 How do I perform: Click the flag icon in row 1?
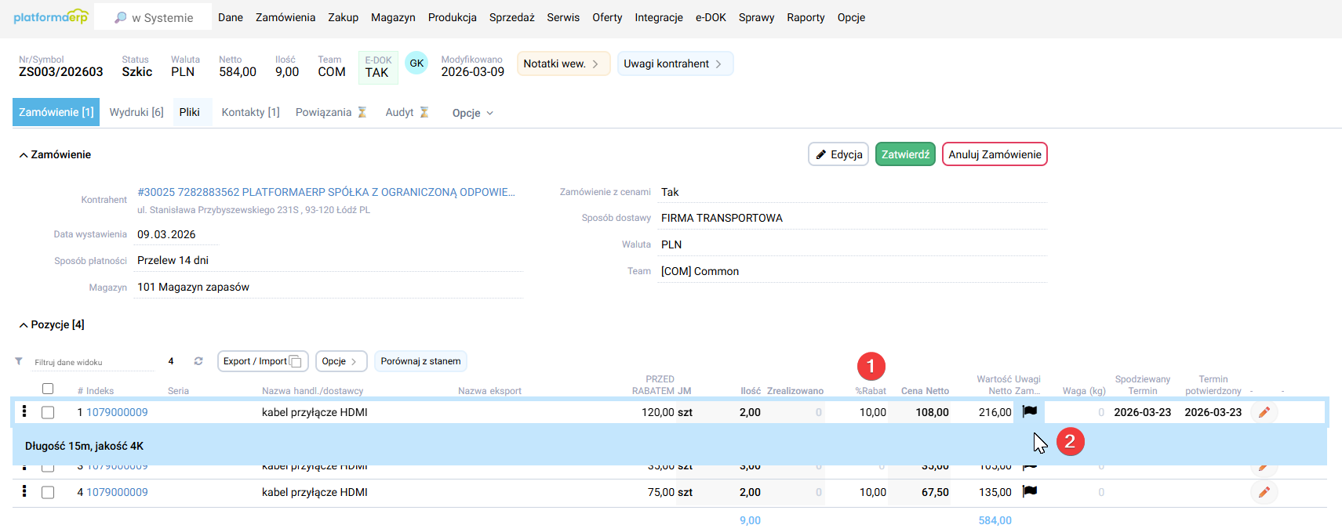click(1030, 411)
